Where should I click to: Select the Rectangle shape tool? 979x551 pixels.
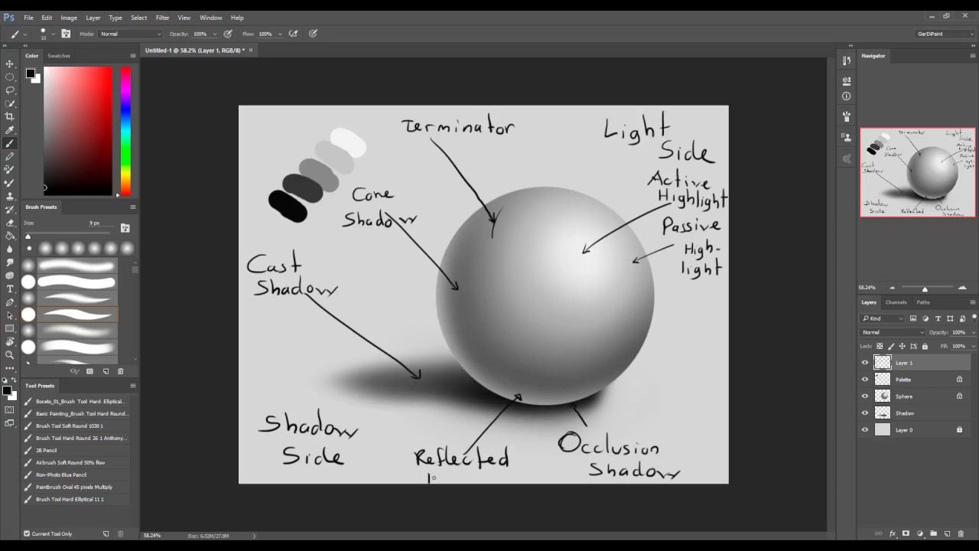[10, 328]
